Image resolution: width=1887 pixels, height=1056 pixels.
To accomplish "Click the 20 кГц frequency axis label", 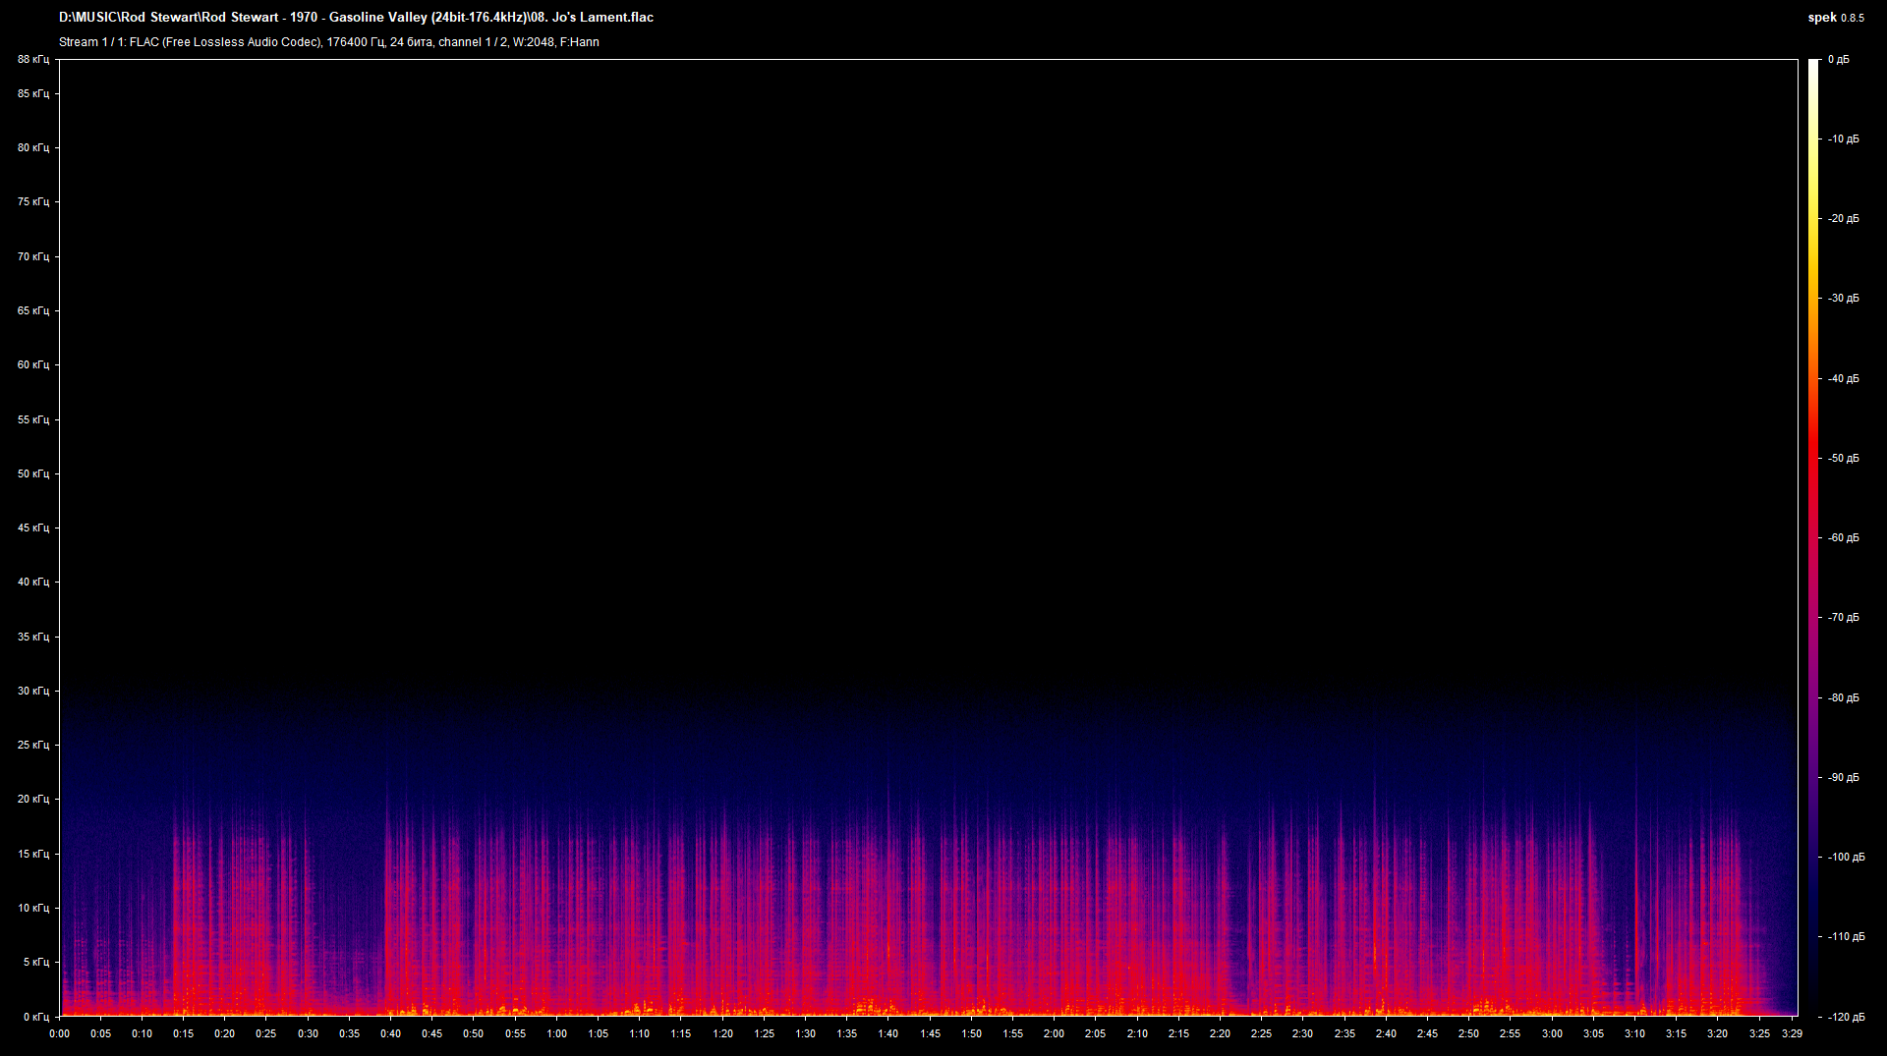I will click(x=32, y=799).
